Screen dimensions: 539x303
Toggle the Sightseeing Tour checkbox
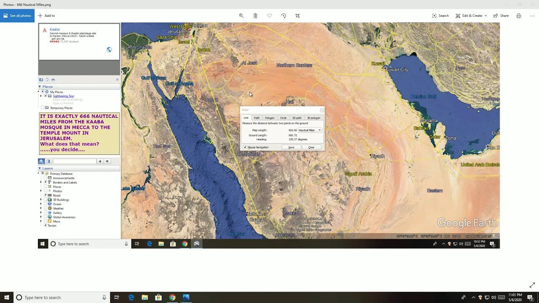pos(45,96)
